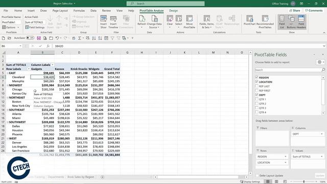
Task: Enable Defer Layout Update checkbox
Action: pyautogui.click(x=257, y=176)
